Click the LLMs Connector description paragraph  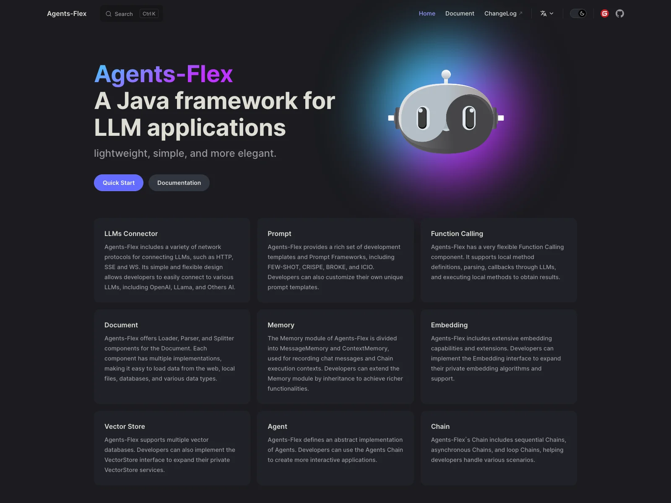(170, 267)
